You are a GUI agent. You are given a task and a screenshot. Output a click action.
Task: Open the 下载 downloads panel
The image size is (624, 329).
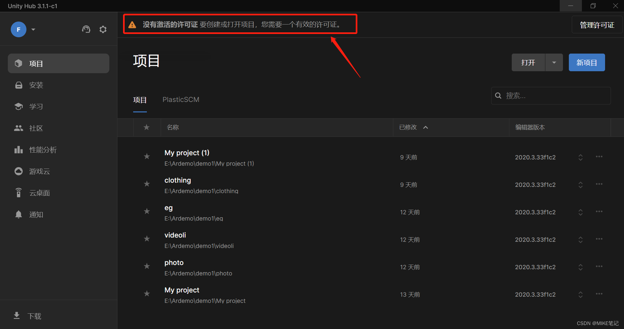(x=27, y=316)
